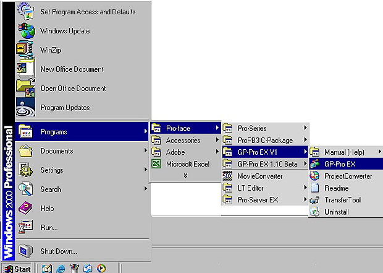Click the Set Program Access and Defaults icon

pyautogui.click(x=26, y=11)
